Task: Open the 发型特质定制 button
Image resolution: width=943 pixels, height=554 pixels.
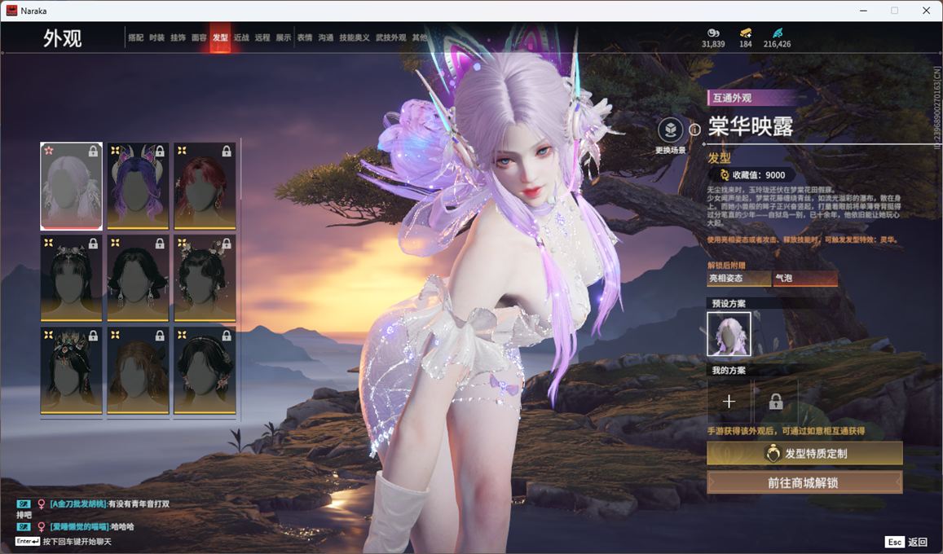Action: [x=804, y=454]
